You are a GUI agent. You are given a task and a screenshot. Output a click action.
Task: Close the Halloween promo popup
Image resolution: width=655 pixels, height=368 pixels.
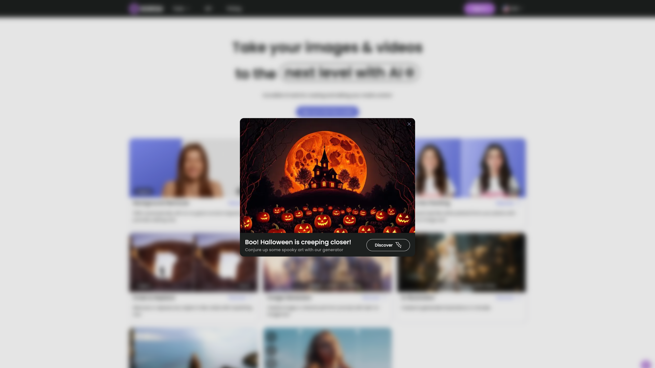coord(409,124)
